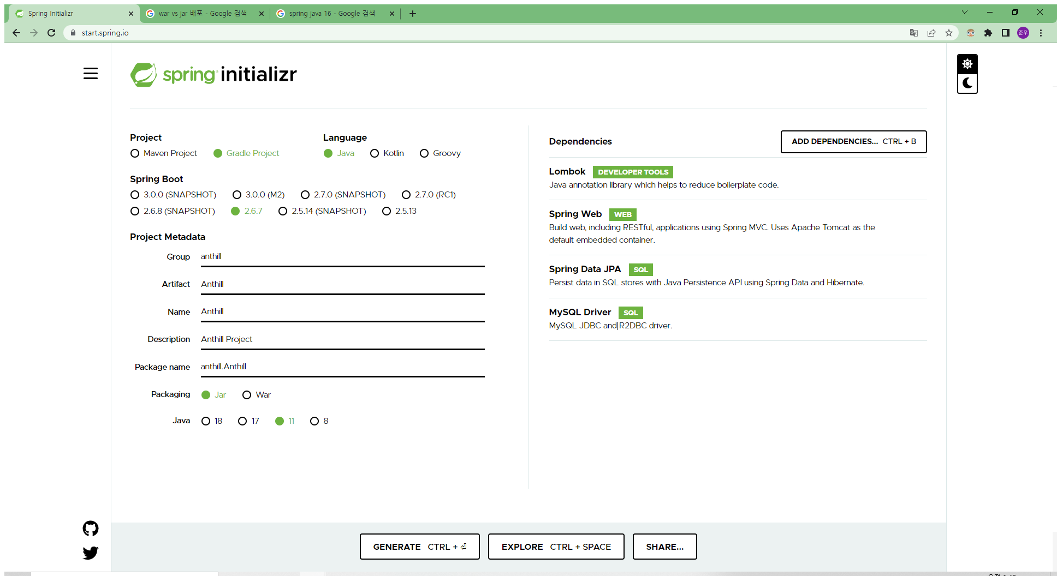Edit the Package name field
Viewport: 1057px width, 576px height.
(342, 367)
